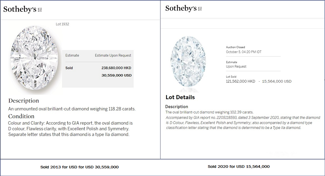
Task: Click the 238,680,000 HKD sold price
Action: pos(116,68)
